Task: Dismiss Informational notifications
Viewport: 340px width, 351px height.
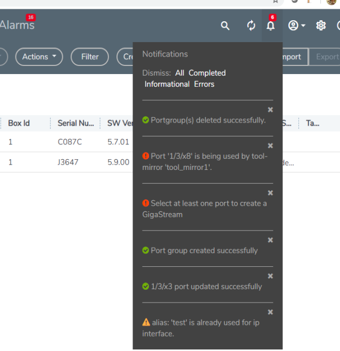Action: [167, 84]
